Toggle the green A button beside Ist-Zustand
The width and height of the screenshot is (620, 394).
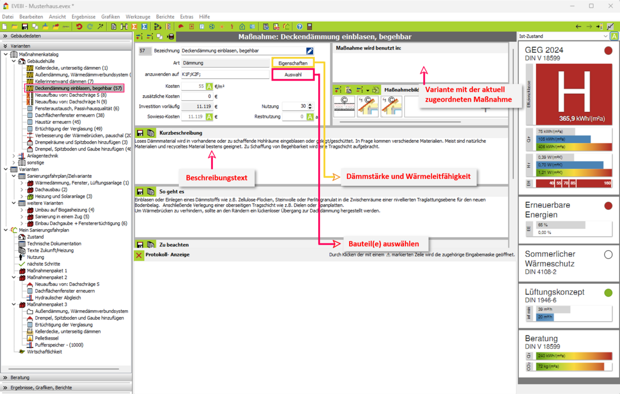pos(614,36)
